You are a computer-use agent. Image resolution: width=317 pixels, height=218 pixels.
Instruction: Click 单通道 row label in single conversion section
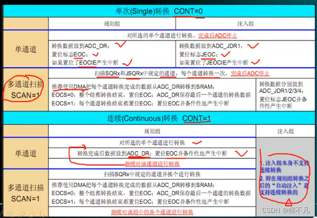[x=26, y=49]
